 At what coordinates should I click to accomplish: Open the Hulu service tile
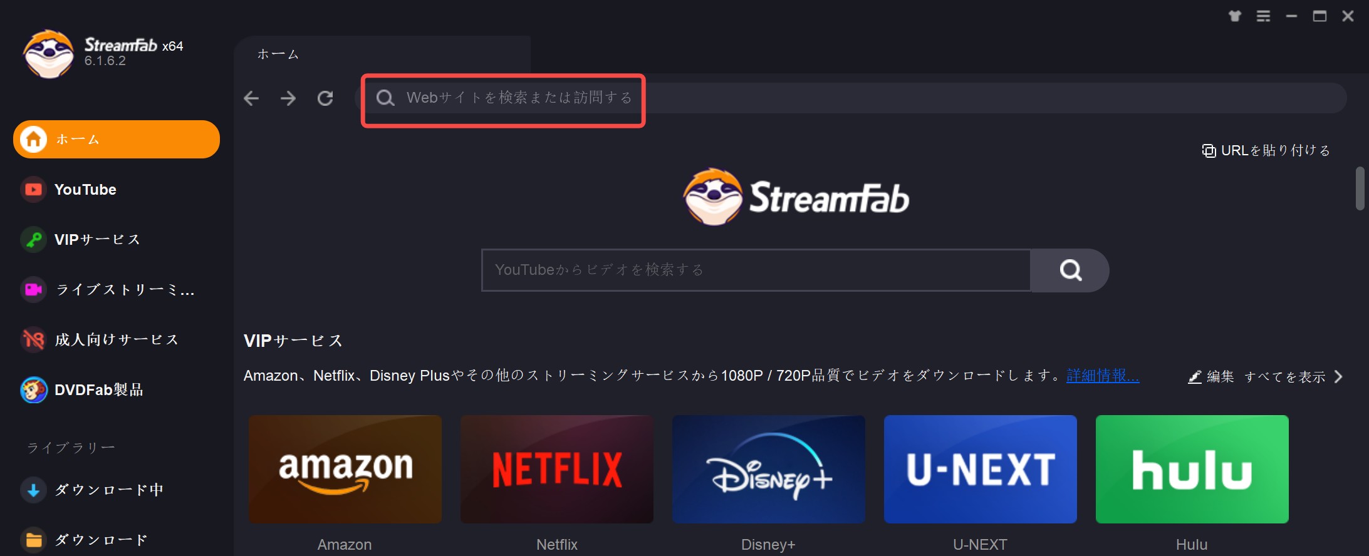pyautogui.click(x=1192, y=469)
